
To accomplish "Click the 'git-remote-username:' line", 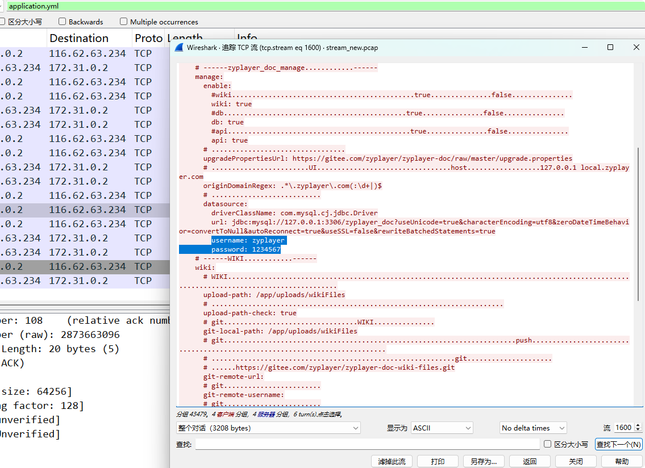I will (244, 395).
